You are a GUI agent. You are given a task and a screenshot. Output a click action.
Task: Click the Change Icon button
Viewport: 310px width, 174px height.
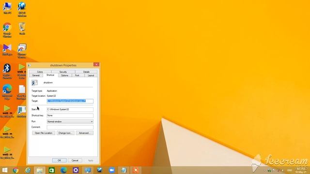click(65, 133)
